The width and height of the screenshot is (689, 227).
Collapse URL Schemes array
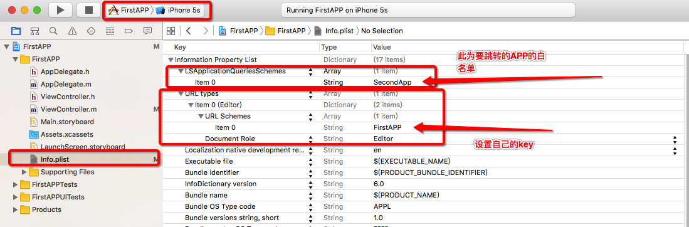201,116
